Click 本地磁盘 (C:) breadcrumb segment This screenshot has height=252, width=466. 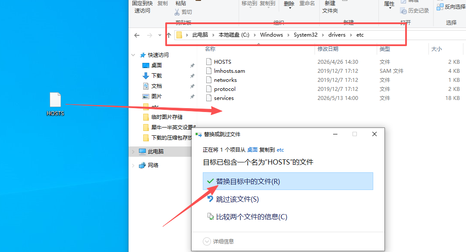[234, 35]
